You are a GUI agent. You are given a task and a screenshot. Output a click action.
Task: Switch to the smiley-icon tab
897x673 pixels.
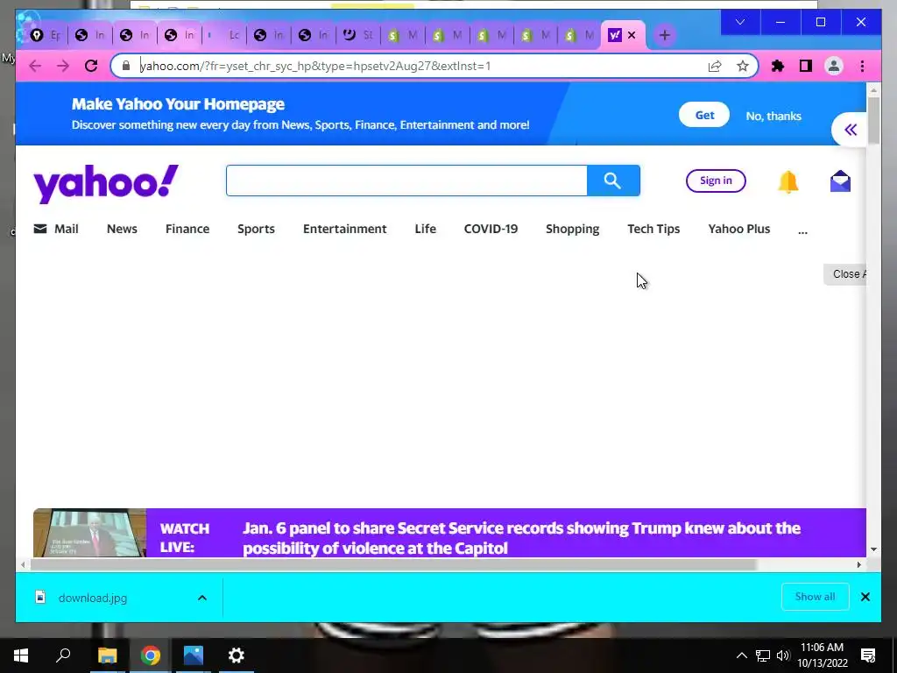pyautogui.click(x=358, y=35)
